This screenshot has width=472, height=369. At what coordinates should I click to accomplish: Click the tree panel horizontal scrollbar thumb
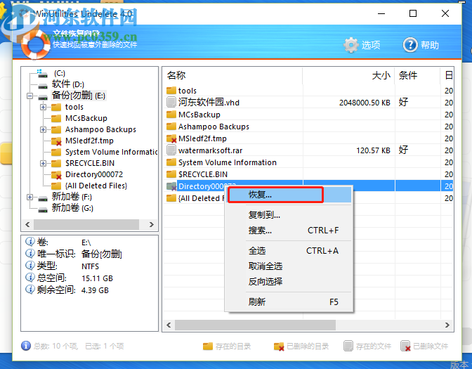[x=86, y=224]
